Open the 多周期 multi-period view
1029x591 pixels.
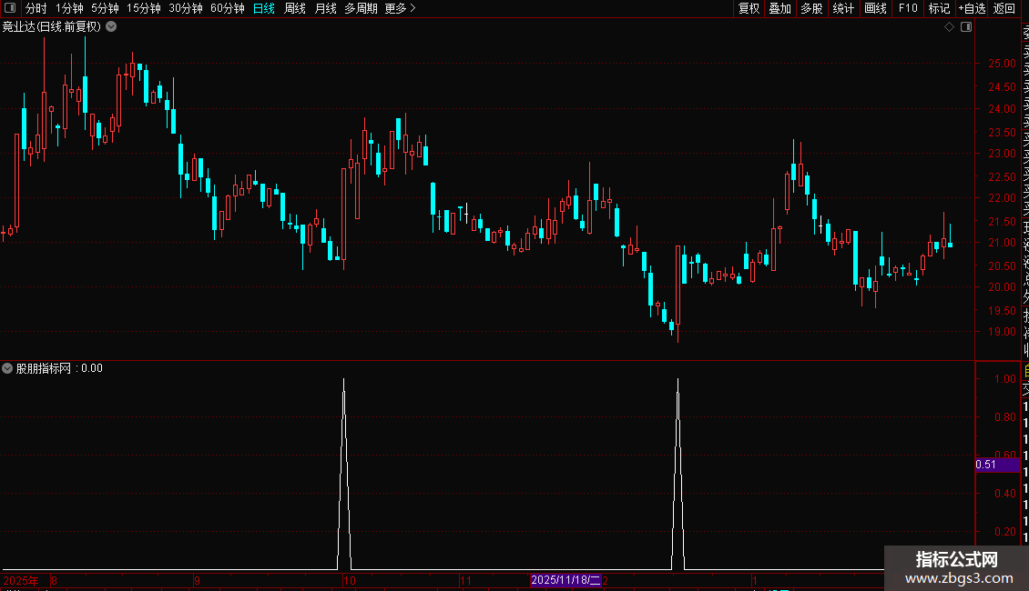[361, 8]
